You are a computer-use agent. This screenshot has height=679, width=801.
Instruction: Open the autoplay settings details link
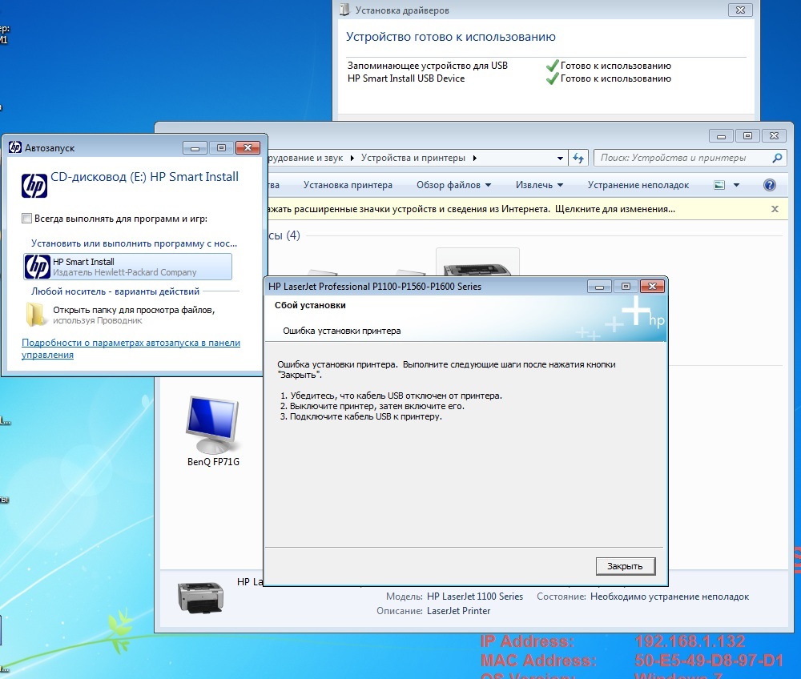[x=131, y=348]
